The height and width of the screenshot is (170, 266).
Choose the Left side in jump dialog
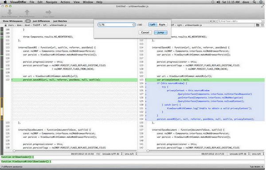tap(153, 24)
